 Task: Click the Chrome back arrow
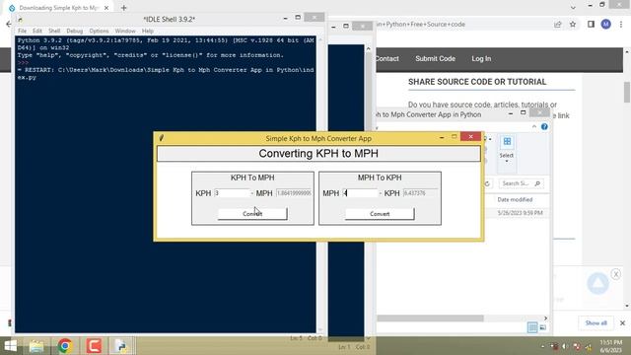click(9, 24)
